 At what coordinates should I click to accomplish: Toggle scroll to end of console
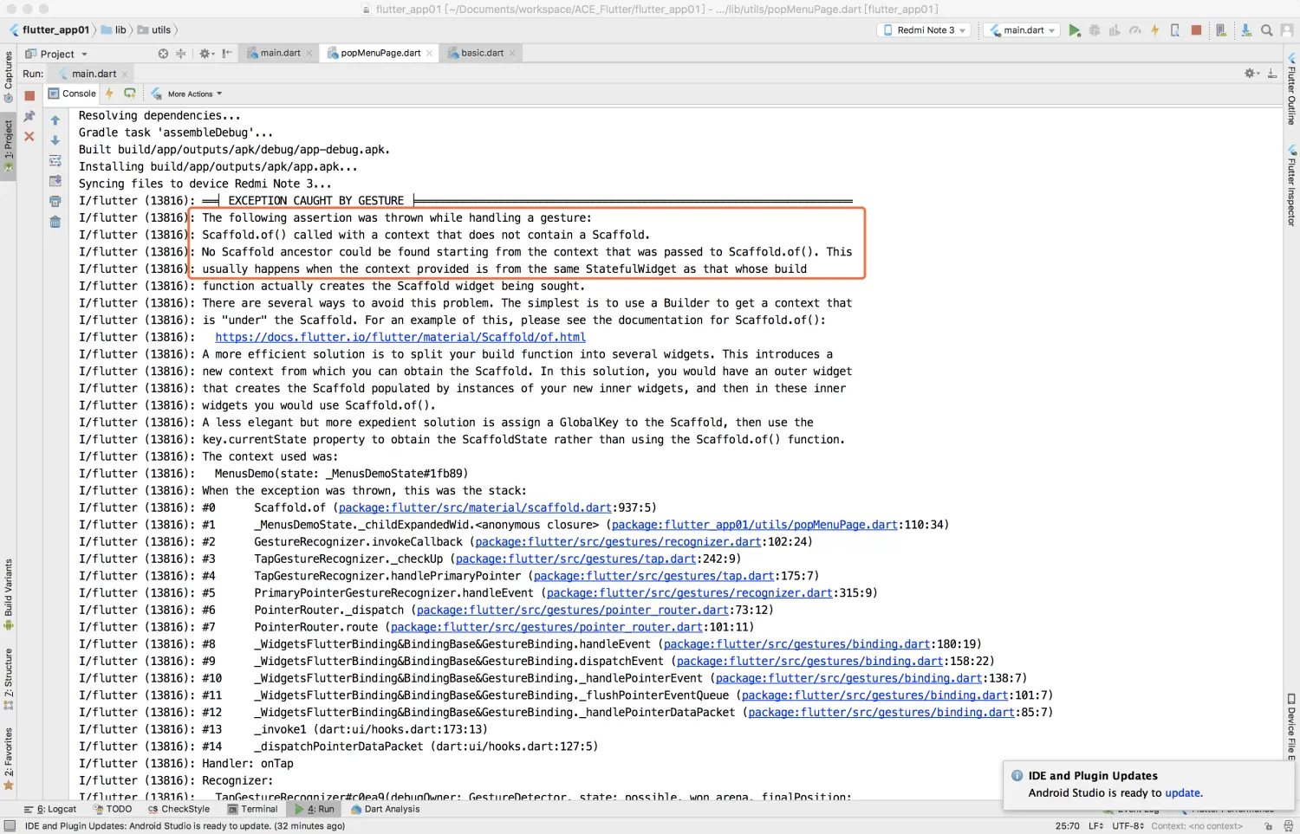click(55, 181)
